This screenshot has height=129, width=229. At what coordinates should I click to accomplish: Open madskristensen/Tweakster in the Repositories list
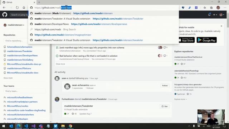(x=20, y=51)
